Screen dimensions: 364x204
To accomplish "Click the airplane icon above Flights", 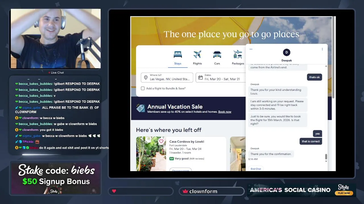I will 197,54.
